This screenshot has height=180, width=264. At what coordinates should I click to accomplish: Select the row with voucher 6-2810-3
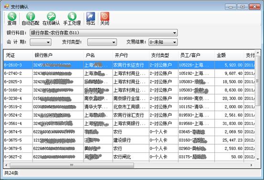129,65
